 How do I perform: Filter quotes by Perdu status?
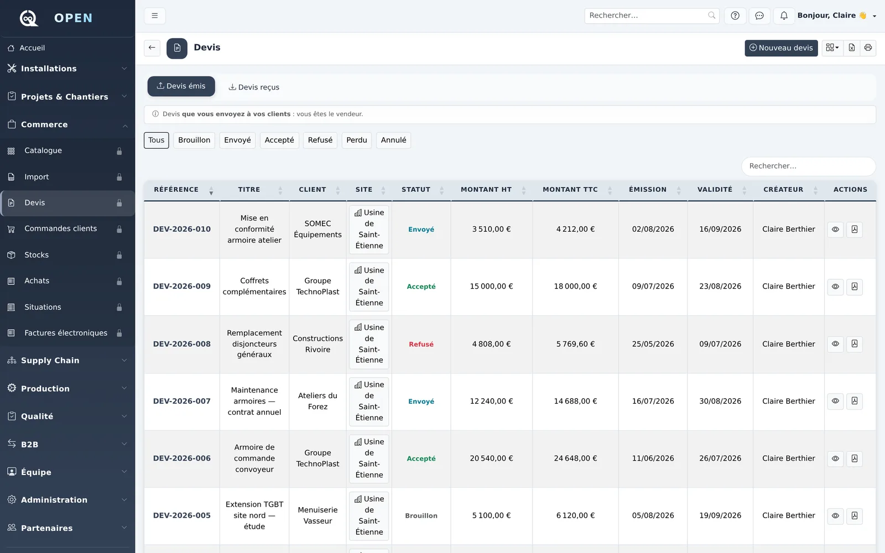coord(357,140)
